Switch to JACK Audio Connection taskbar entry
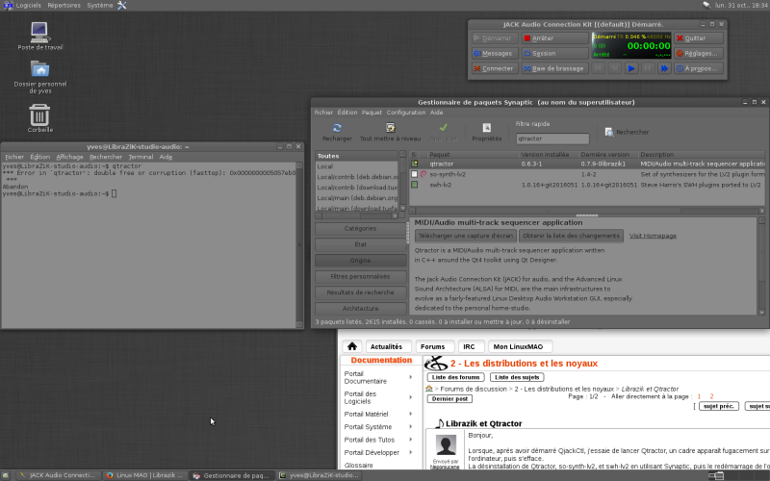This screenshot has height=481, width=770. (x=58, y=475)
